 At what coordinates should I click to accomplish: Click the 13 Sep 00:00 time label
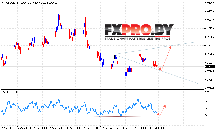click(x=74, y=128)
